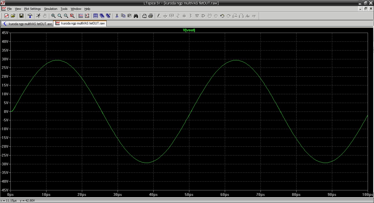
Task: Open the Control Panel hammer icon
Action: pos(30,16)
